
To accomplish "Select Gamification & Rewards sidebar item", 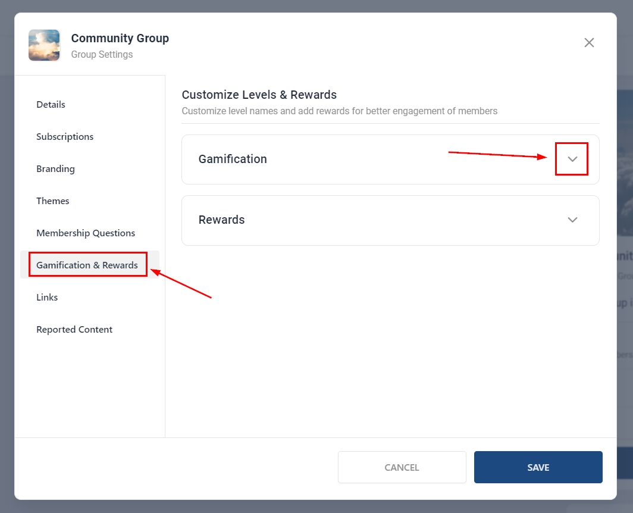I will 87,265.
